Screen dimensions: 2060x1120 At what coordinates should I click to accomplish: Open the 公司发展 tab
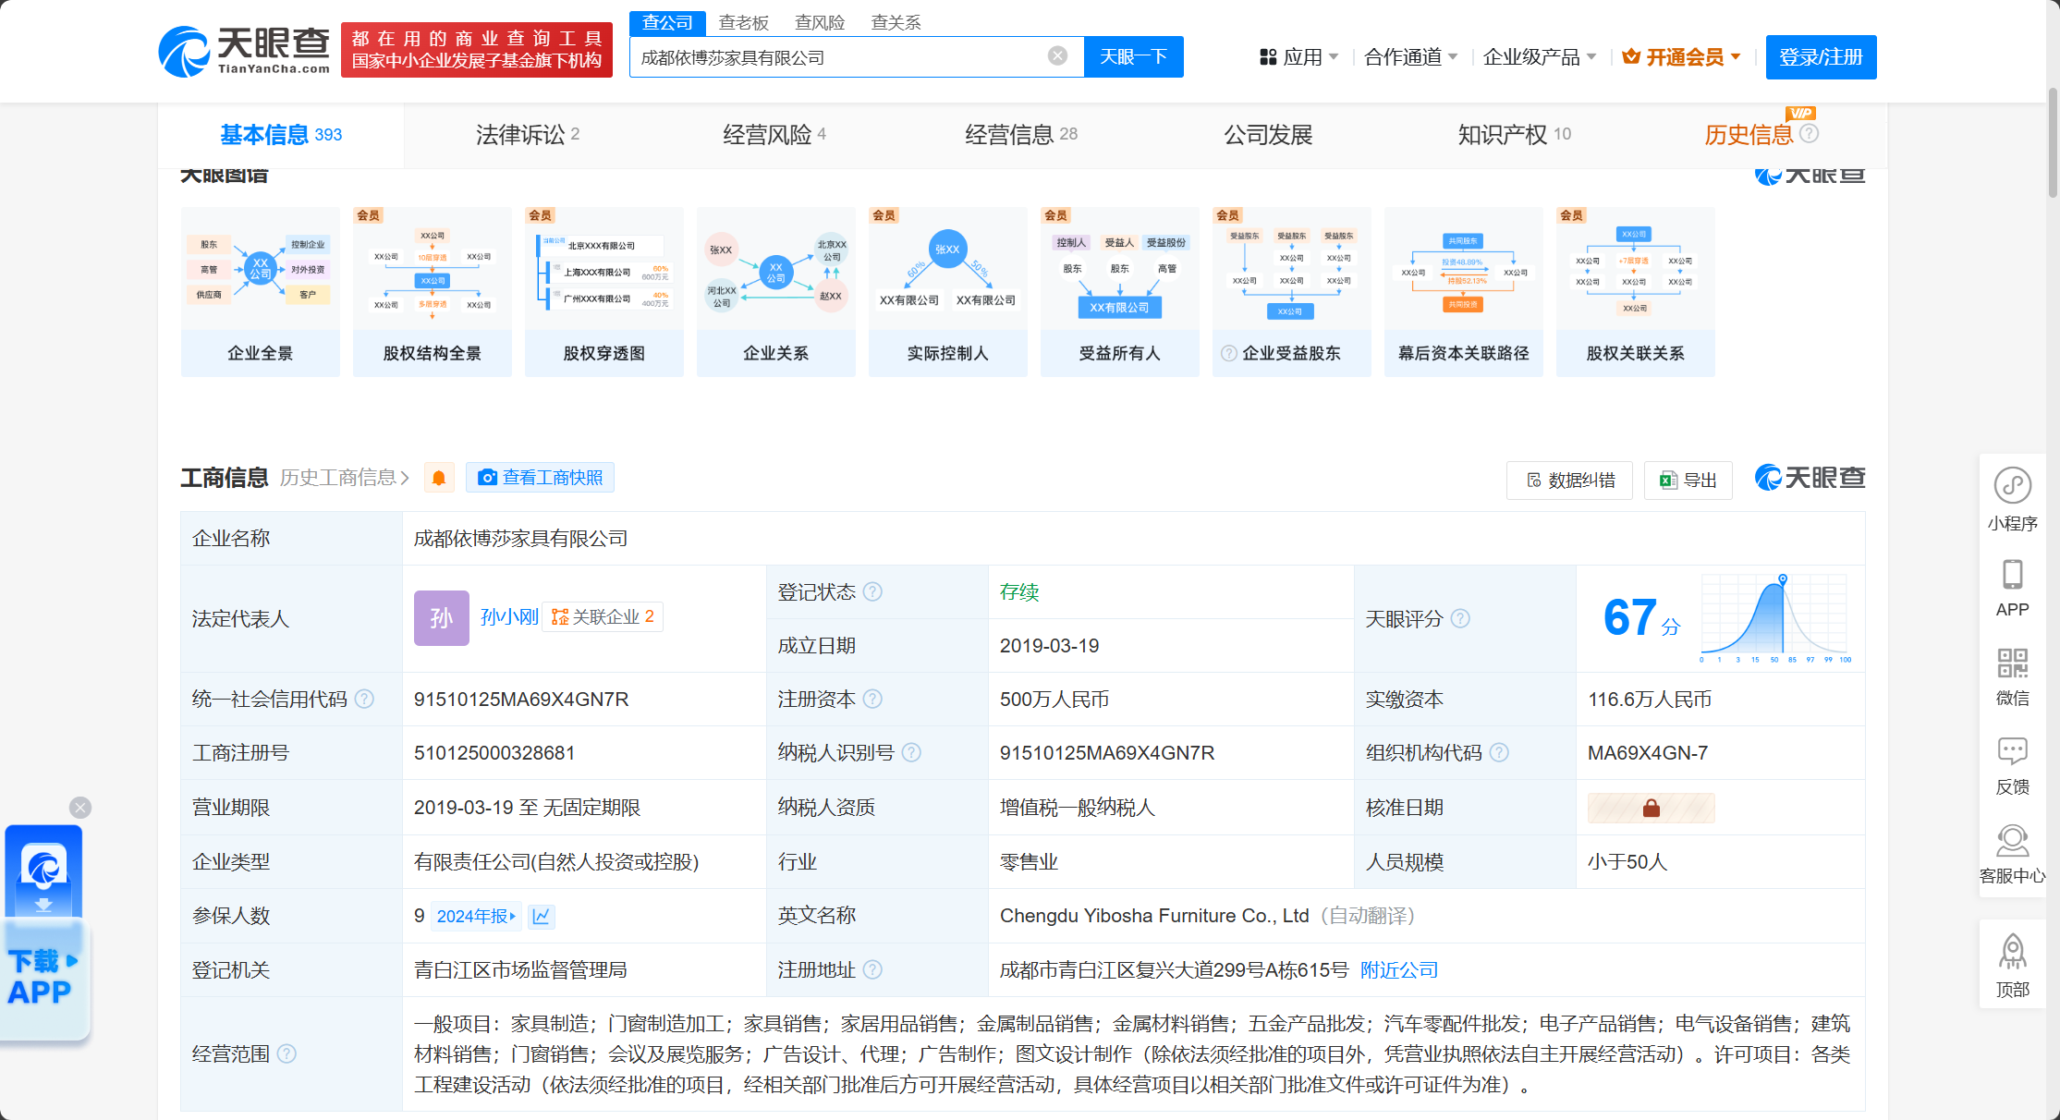[x=1268, y=135]
